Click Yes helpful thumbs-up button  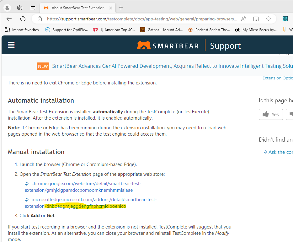pyautogui.click(x=271, y=114)
